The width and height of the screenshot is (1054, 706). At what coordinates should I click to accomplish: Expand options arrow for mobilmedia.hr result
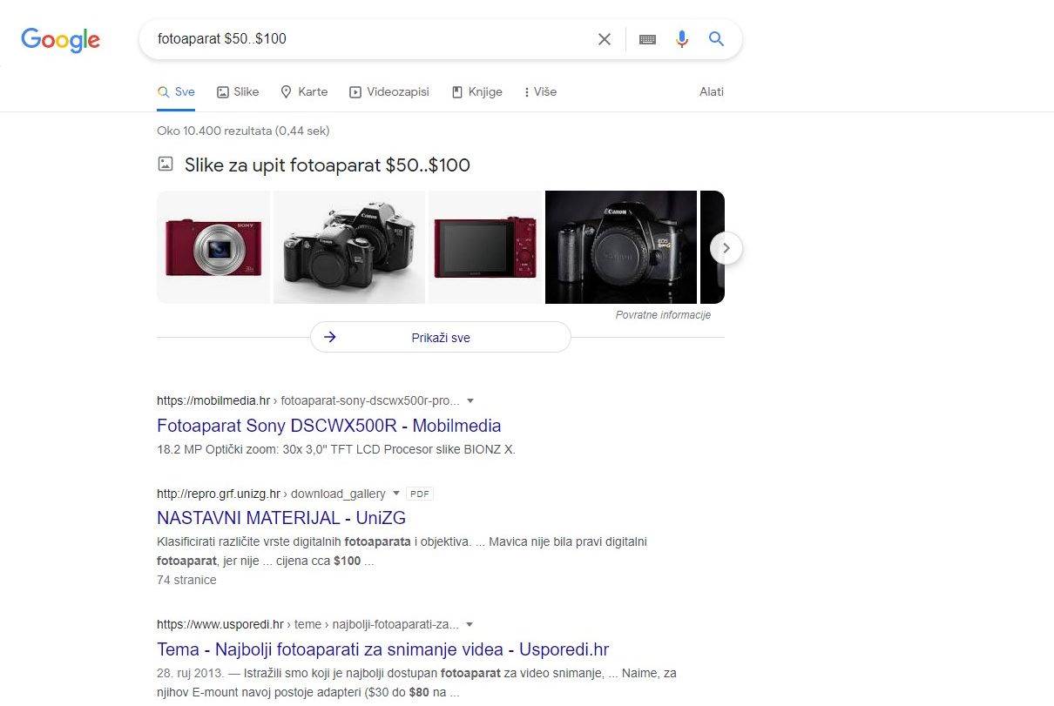coord(470,400)
